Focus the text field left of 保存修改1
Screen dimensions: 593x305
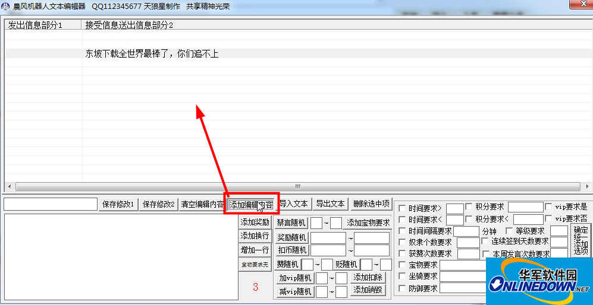tap(51, 204)
